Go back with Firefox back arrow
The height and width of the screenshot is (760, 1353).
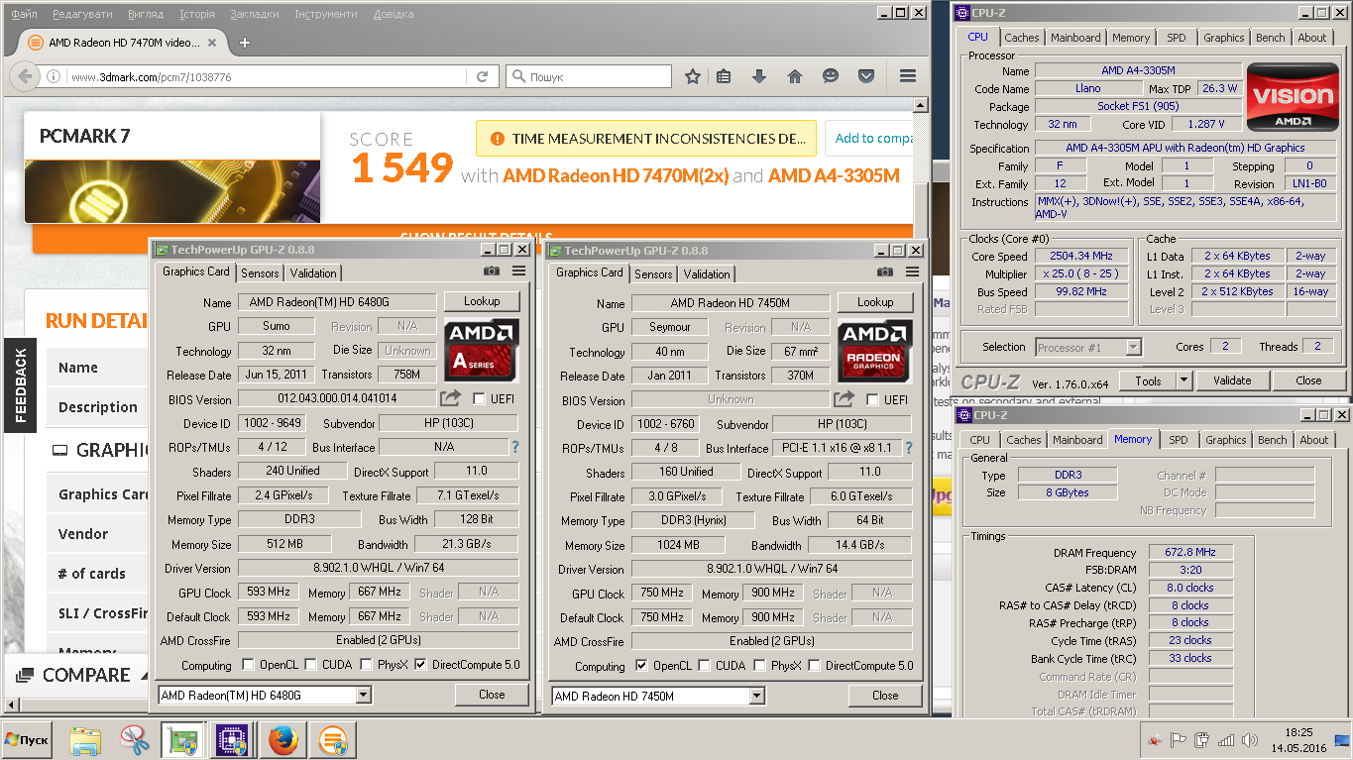coord(25,76)
